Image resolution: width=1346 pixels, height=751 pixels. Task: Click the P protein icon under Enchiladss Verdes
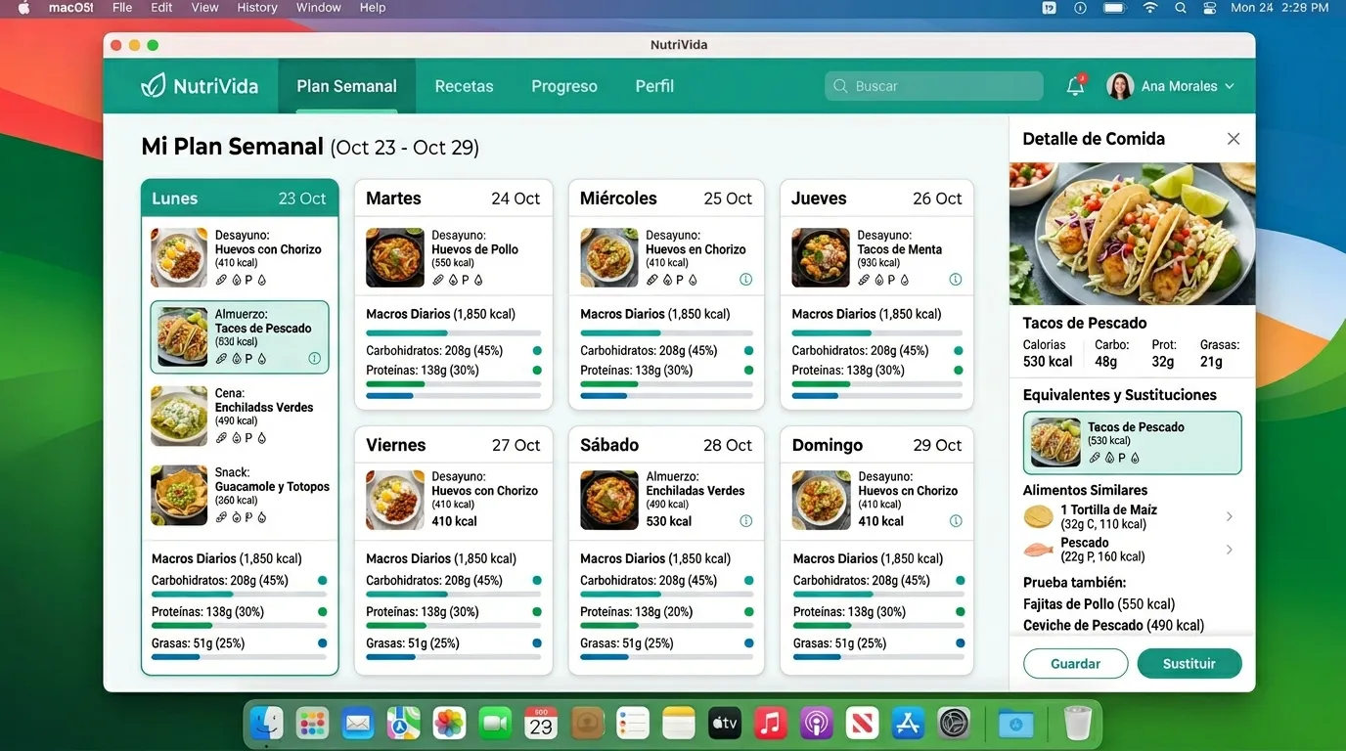tap(248, 436)
